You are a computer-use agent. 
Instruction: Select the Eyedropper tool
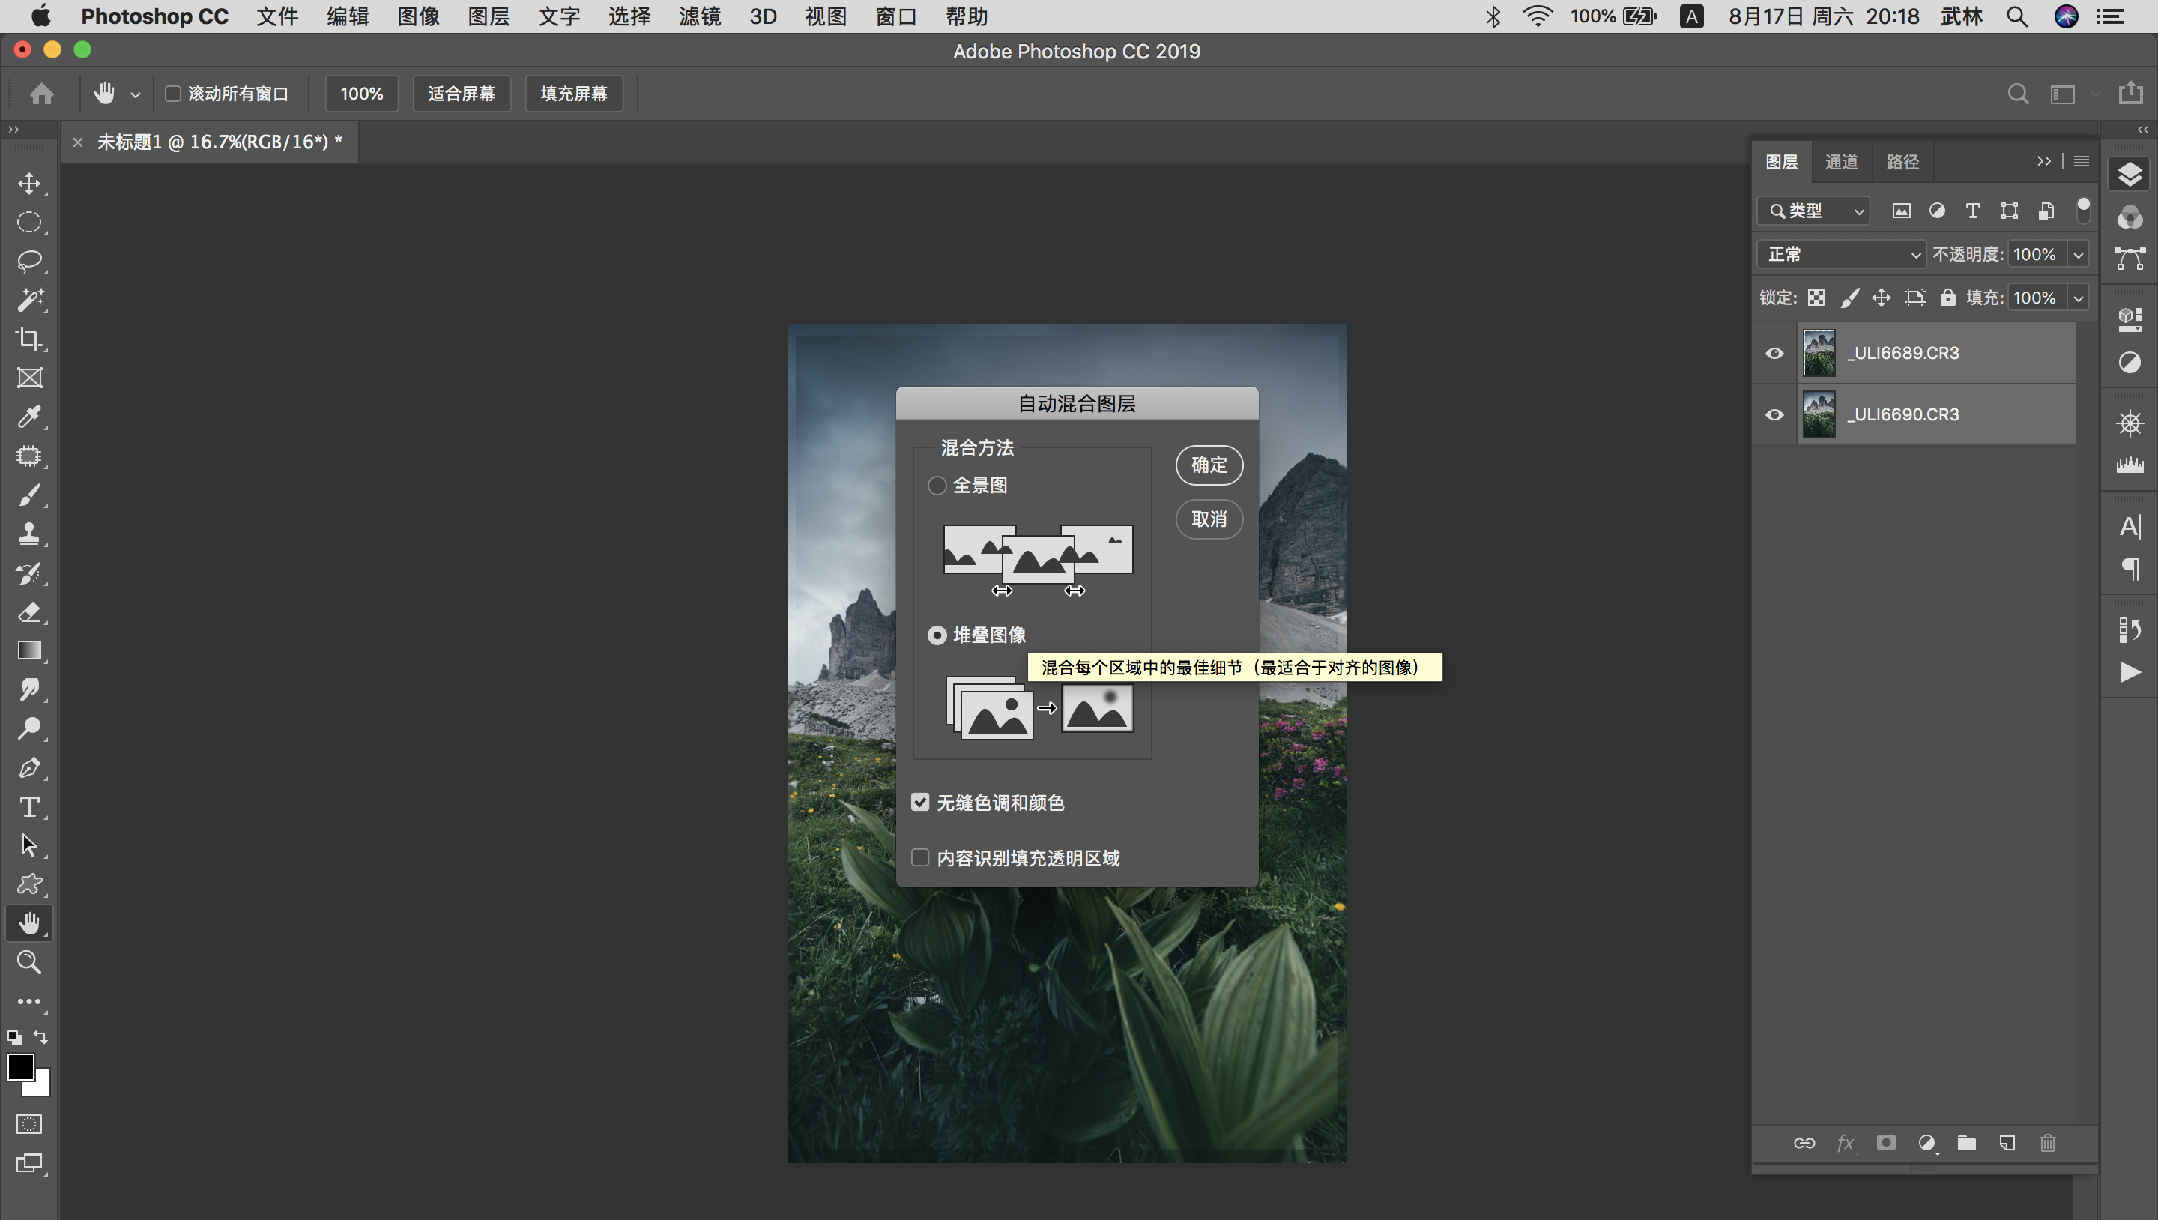coord(29,417)
